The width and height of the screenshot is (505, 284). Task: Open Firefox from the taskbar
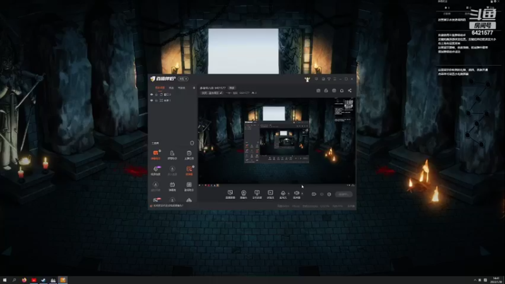(x=24, y=280)
